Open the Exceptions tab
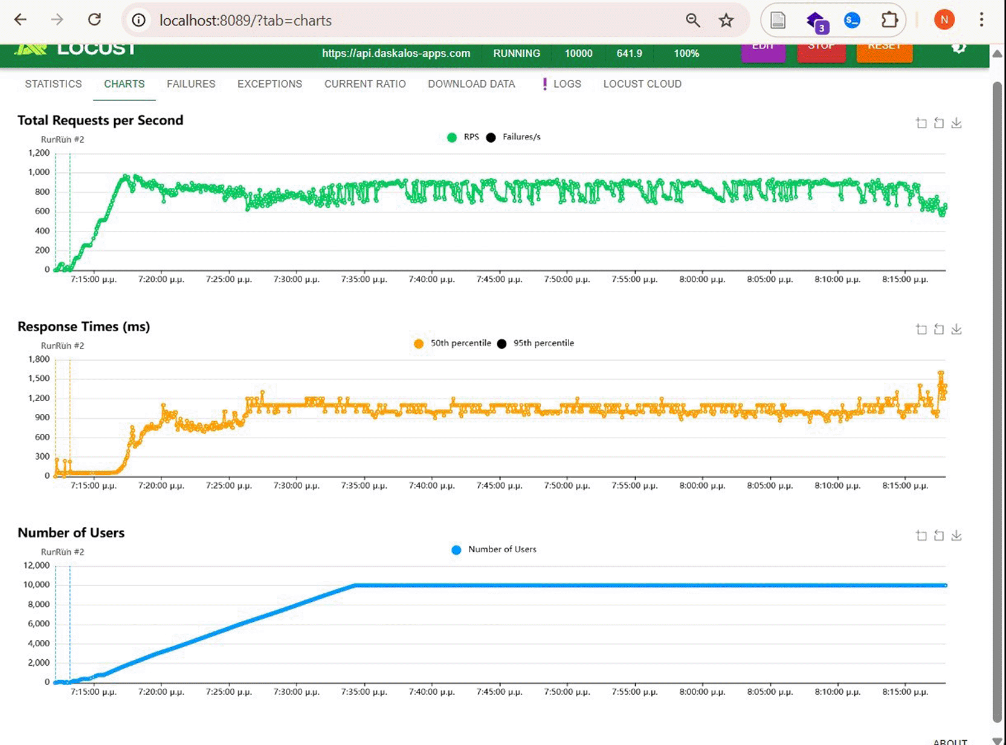This screenshot has width=1006, height=745. [269, 84]
